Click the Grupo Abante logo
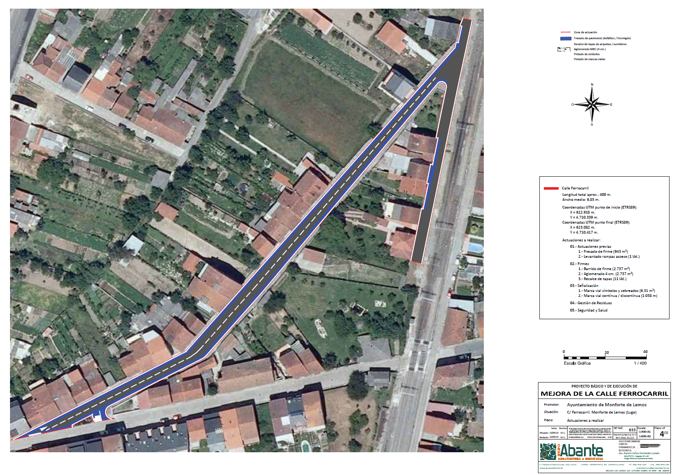Screen dimensions: 680x475 pos(572,451)
